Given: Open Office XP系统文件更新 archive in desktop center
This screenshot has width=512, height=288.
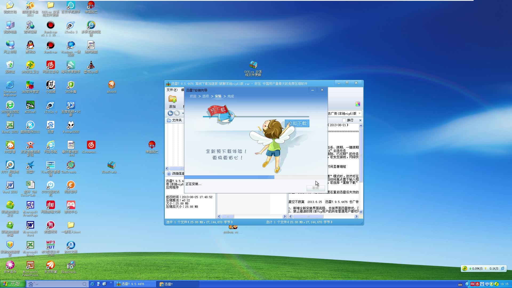Looking at the screenshot, I should pyautogui.click(x=253, y=69).
